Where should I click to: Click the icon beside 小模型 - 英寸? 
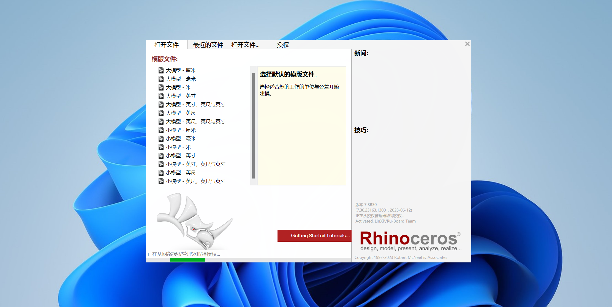(161, 156)
